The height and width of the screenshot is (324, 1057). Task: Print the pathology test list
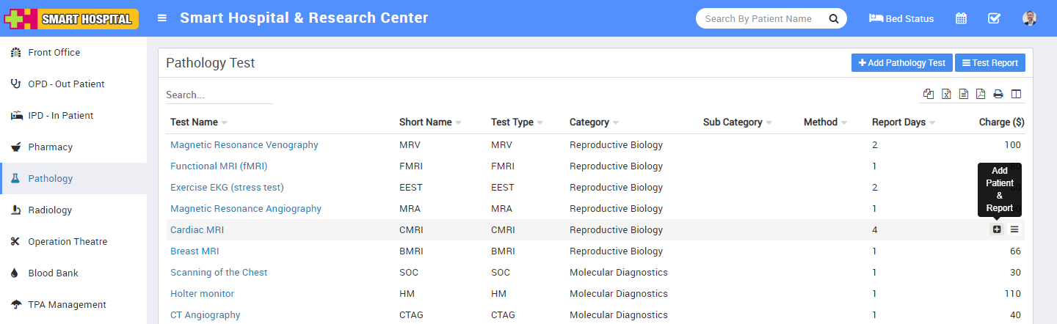pos(998,94)
